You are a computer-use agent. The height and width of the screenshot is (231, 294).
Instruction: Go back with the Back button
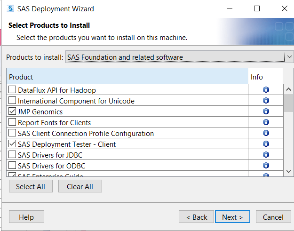196,217
